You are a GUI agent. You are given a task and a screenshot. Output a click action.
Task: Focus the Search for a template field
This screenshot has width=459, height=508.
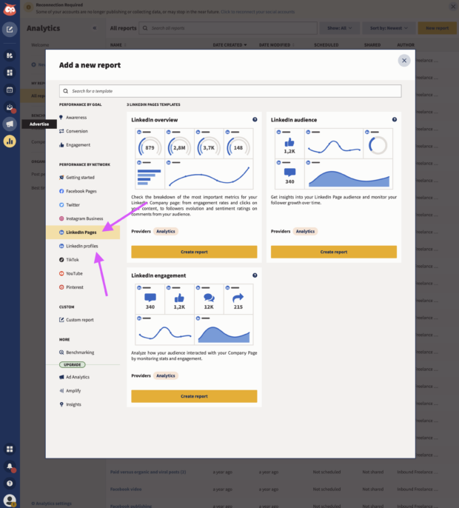(x=230, y=91)
